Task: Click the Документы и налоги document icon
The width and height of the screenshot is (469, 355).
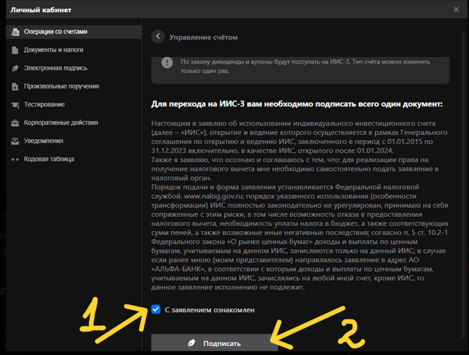Action: (15, 50)
